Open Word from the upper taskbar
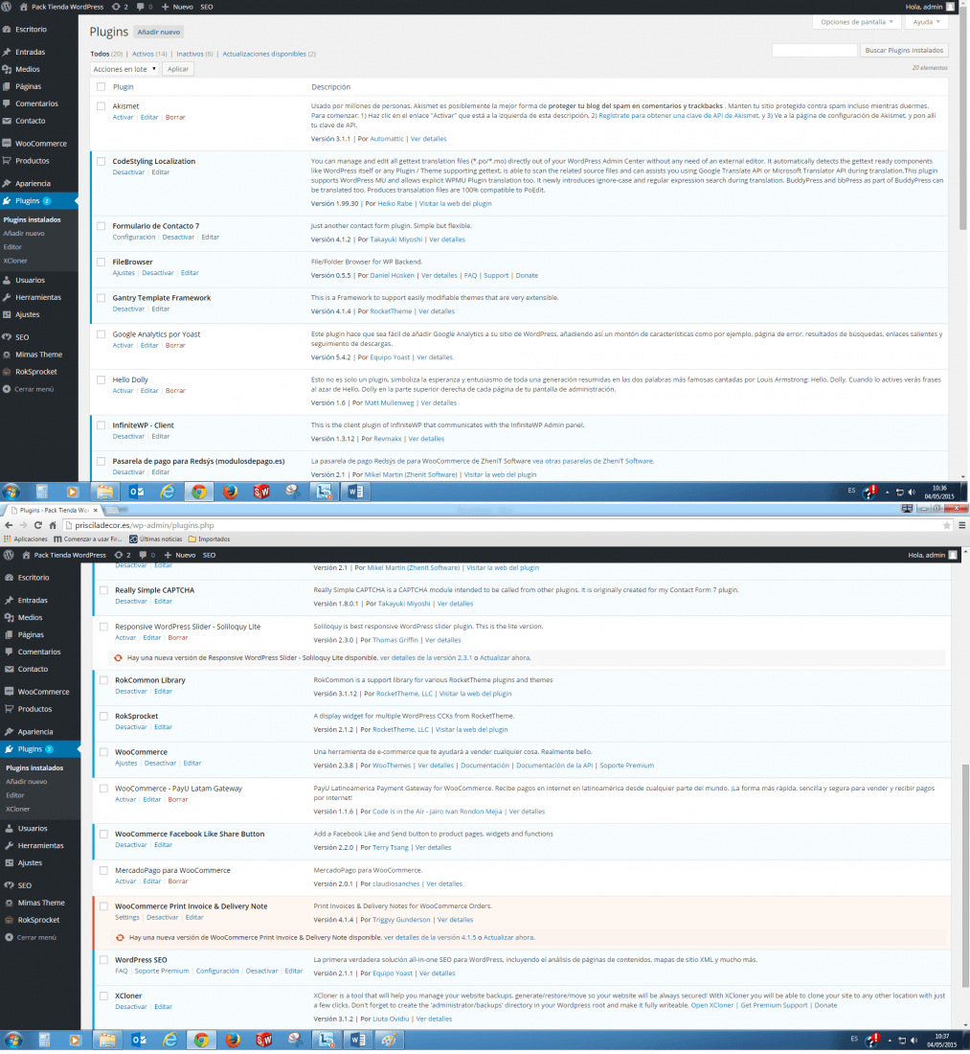This screenshot has height=1054, width=970. [355, 493]
